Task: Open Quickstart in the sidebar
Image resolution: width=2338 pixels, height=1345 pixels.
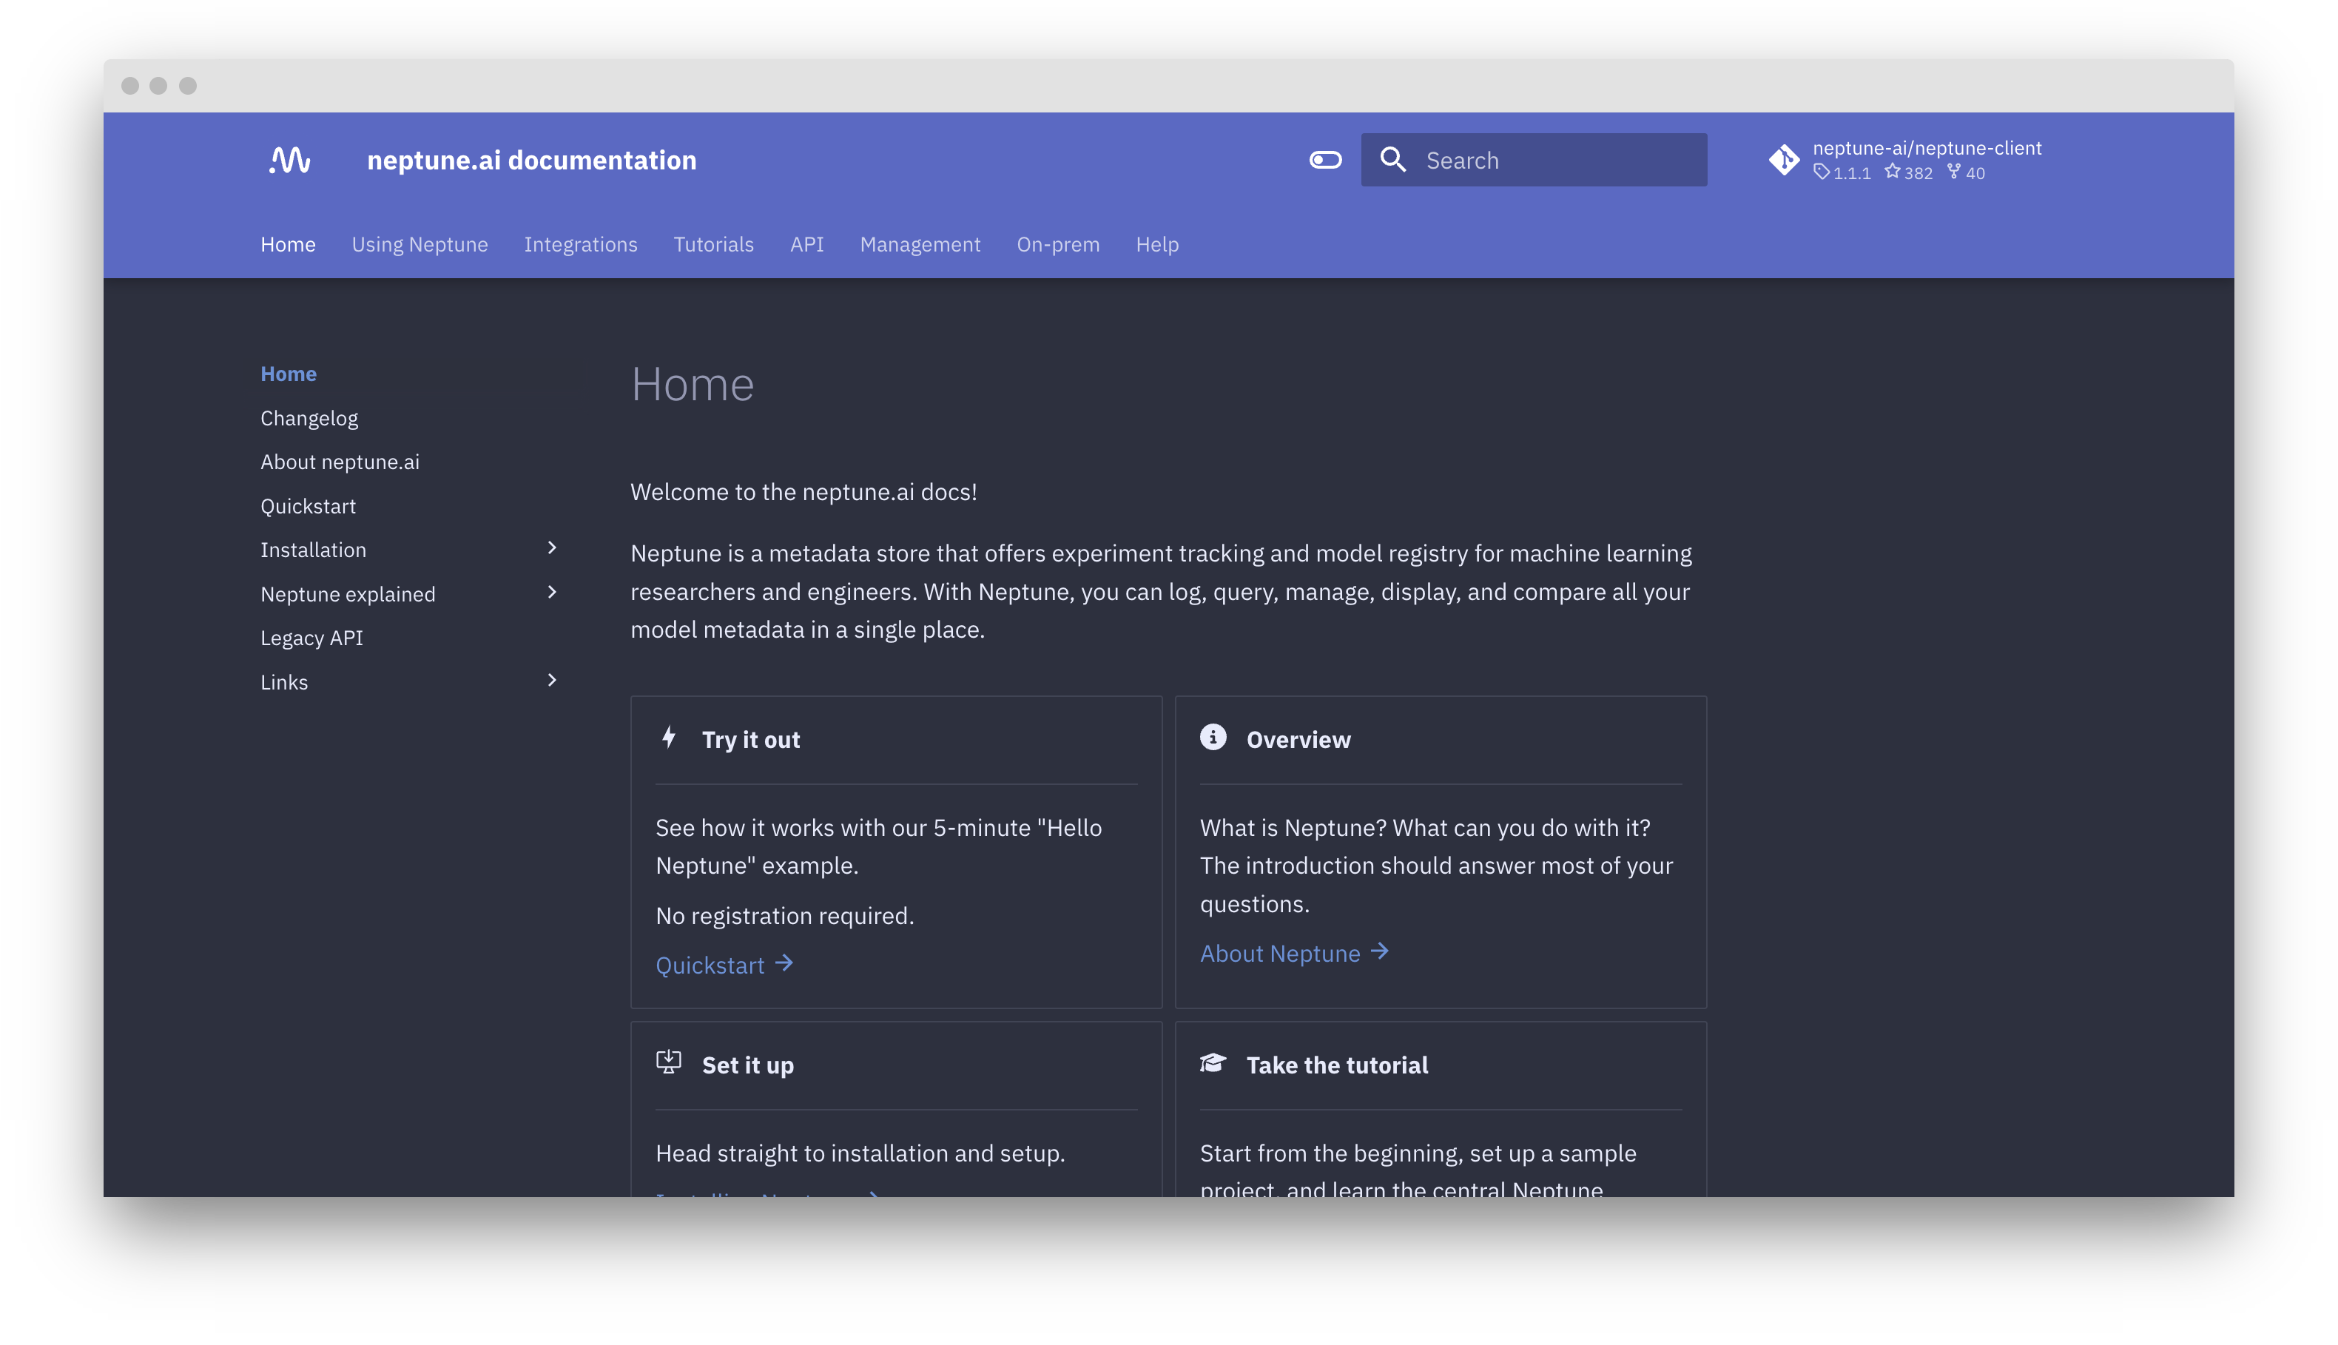Action: [308, 506]
